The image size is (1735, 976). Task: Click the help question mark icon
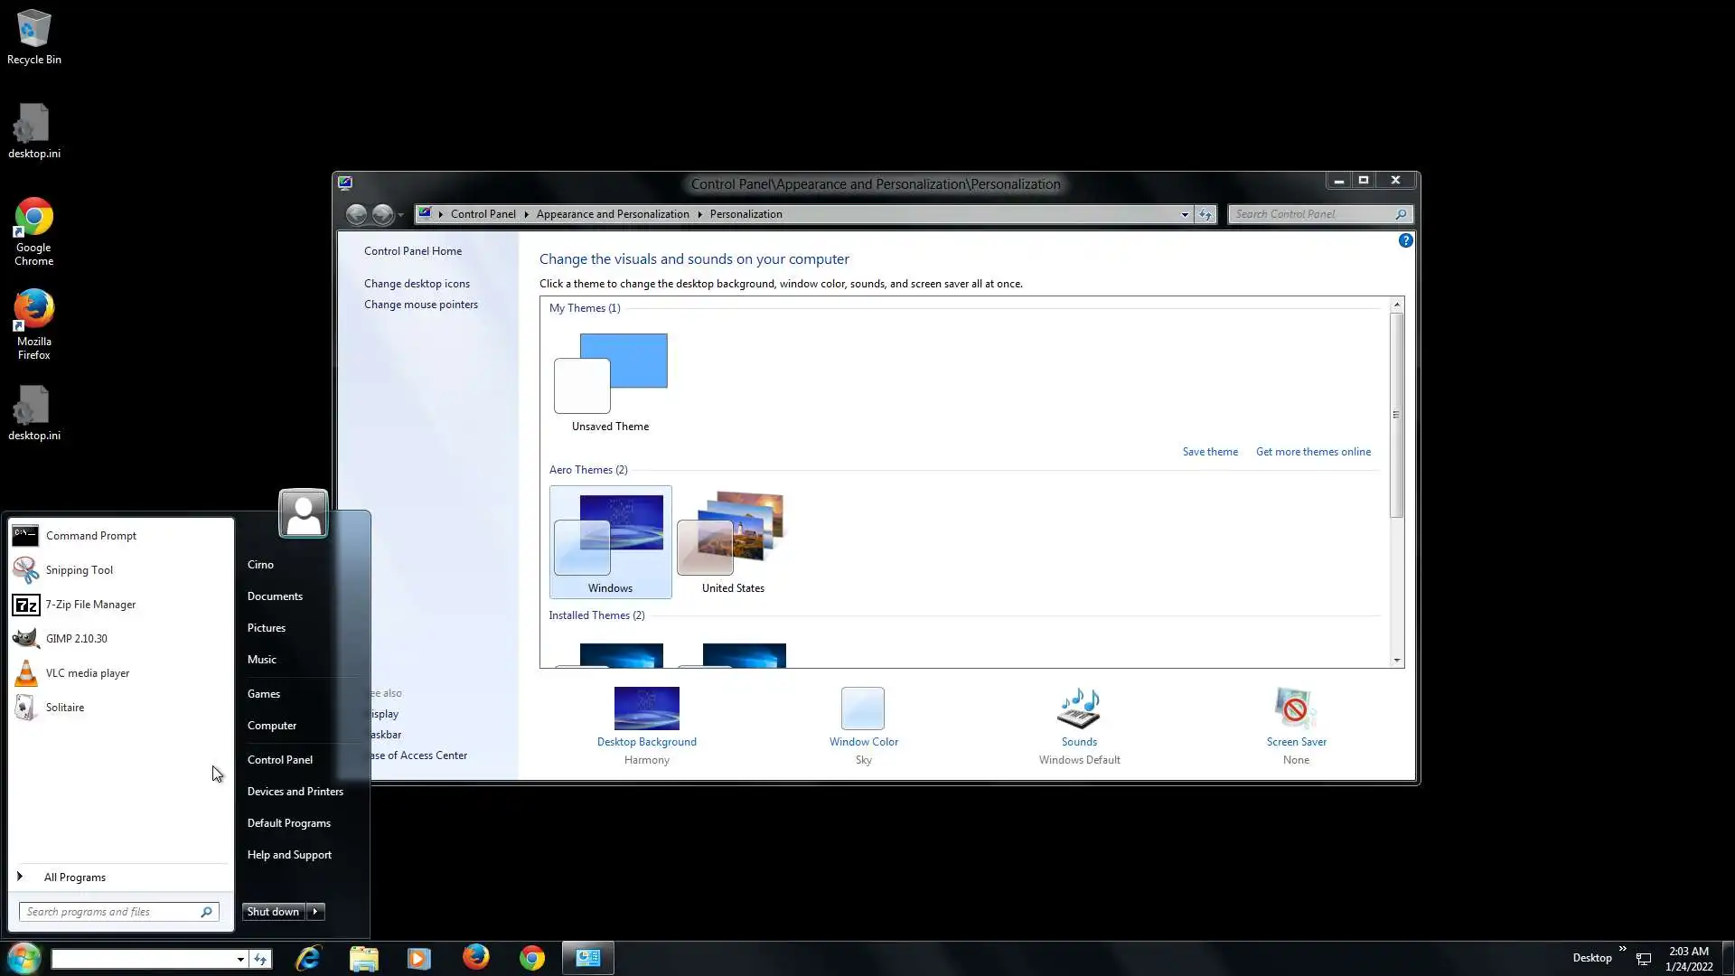point(1405,240)
